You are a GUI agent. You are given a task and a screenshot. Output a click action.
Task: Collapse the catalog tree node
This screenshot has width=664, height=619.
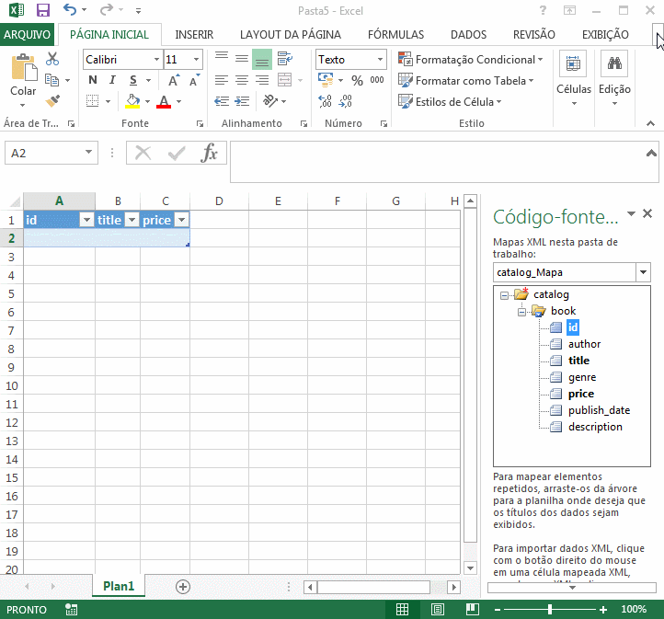[x=504, y=295]
